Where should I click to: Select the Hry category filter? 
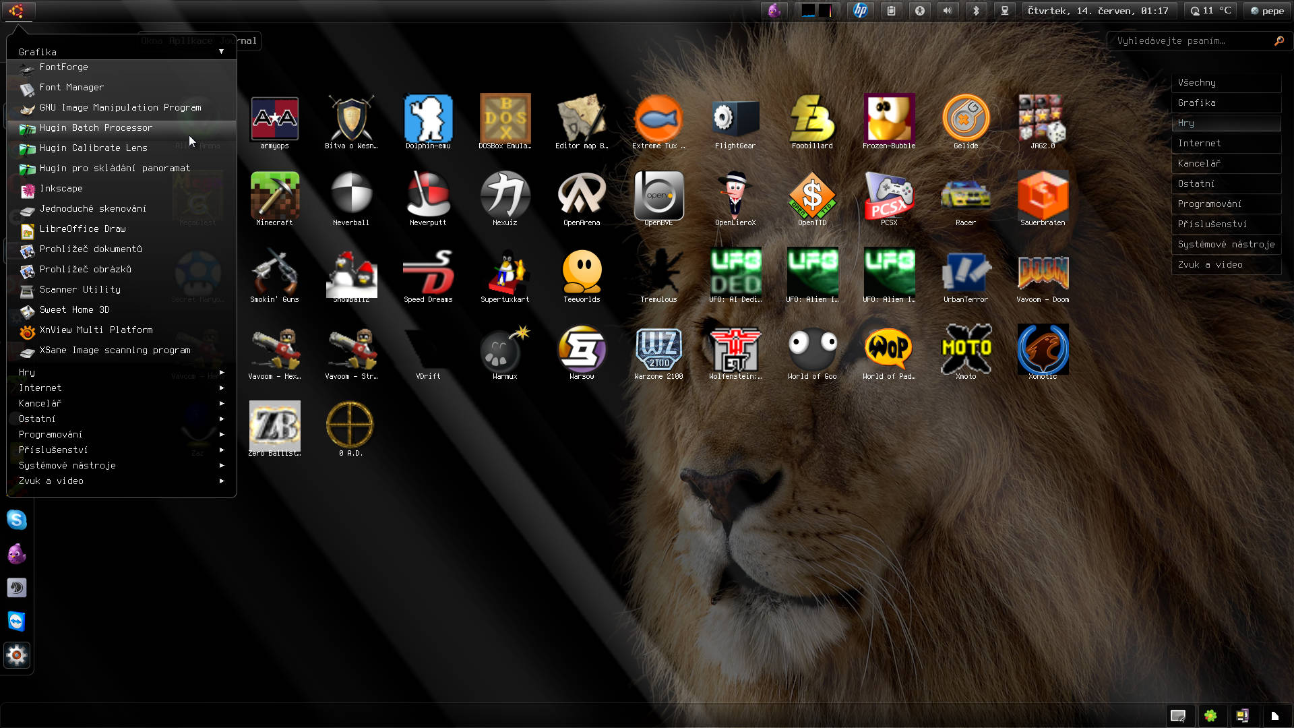click(x=1226, y=123)
